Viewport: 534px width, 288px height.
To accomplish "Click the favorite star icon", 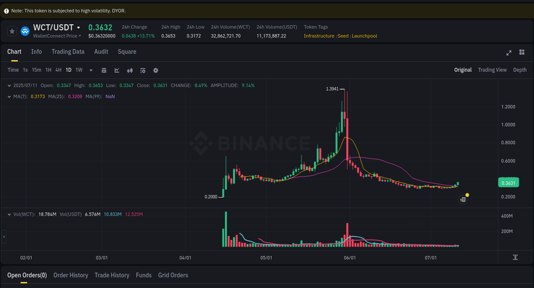I will (12, 31).
